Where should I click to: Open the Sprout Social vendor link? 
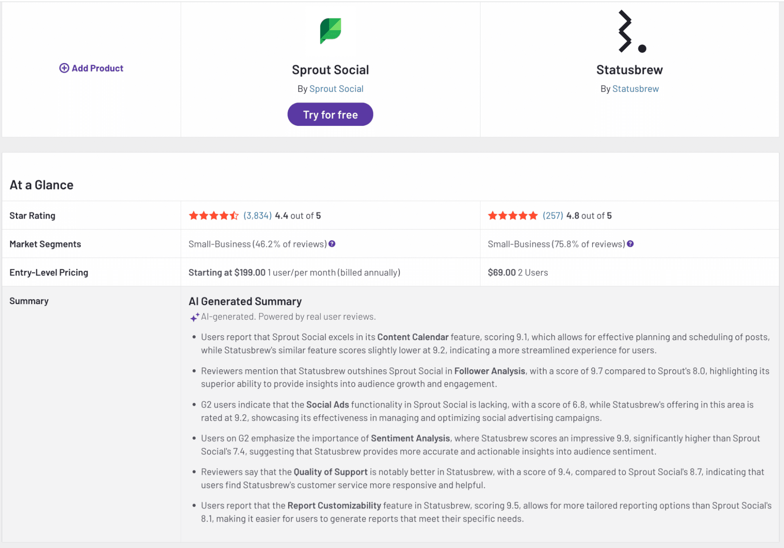pyautogui.click(x=336, y=89)
